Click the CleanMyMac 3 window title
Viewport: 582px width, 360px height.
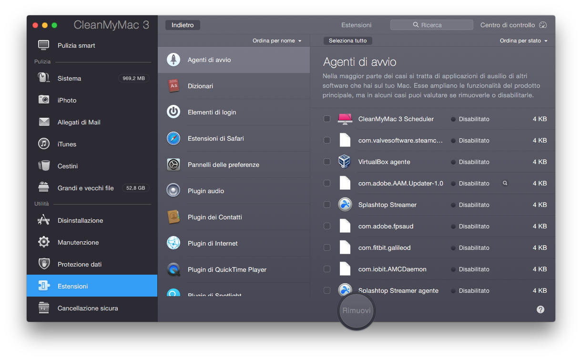(112, 25)
